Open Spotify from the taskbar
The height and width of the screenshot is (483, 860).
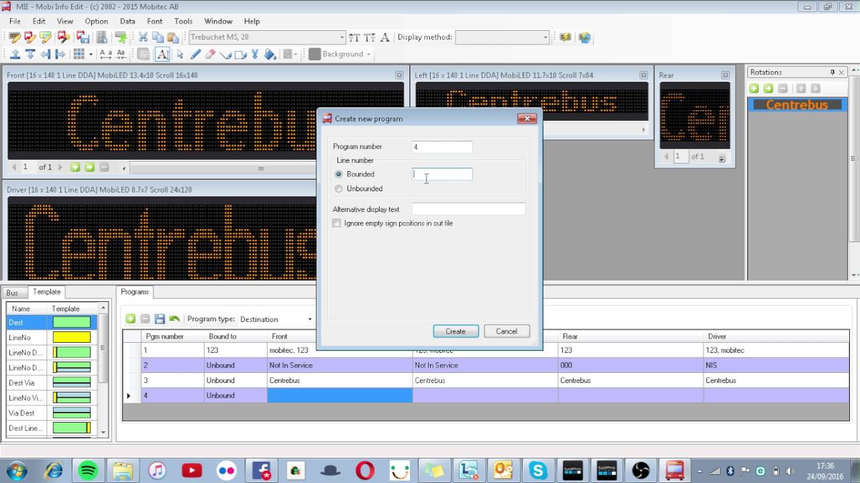pyautogui.click(x=89, y=470)
